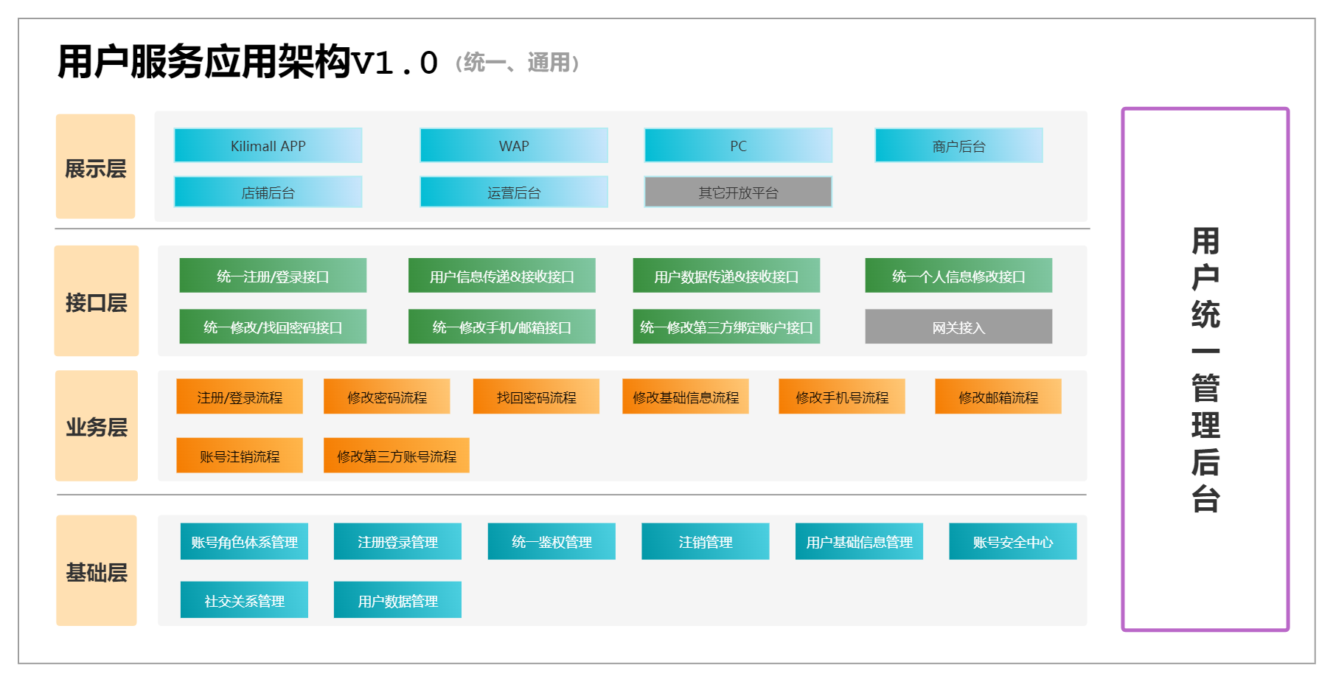Click the 展示层 layer label
This screenshot has width=1333, height=682.
tap(96, 166)
